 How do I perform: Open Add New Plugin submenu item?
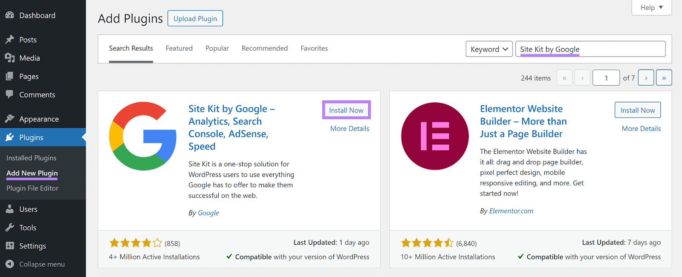(x=32, y=173)
